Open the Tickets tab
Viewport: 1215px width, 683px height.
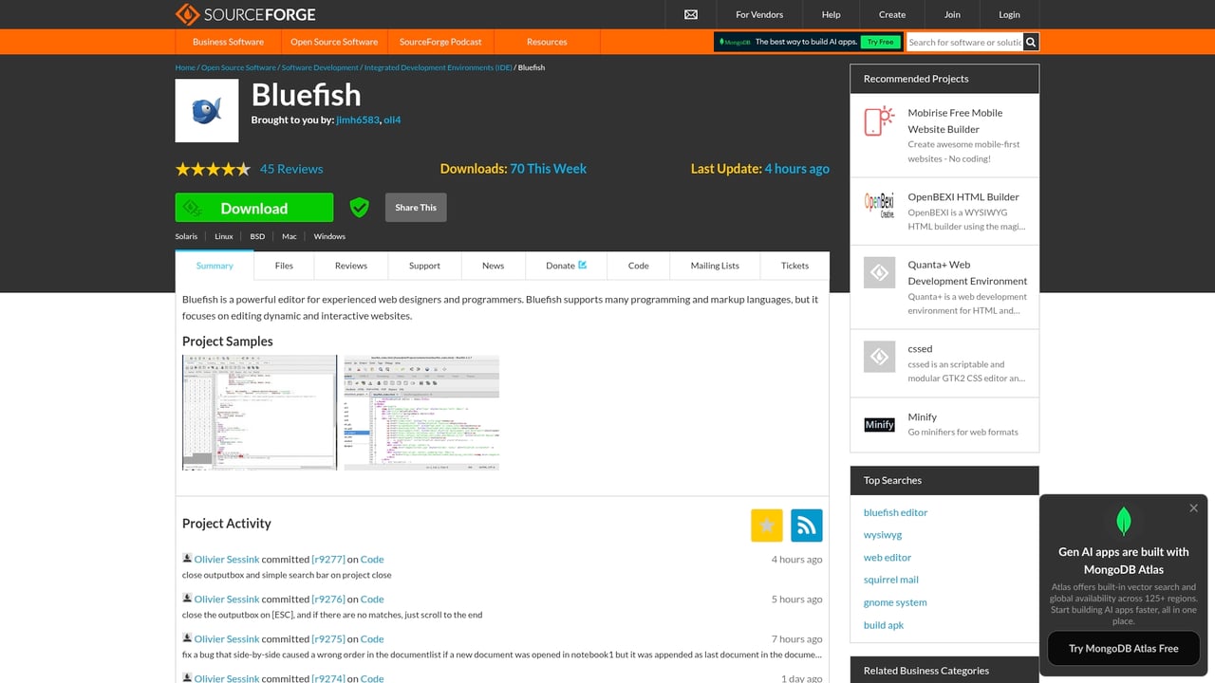point(794,266)
